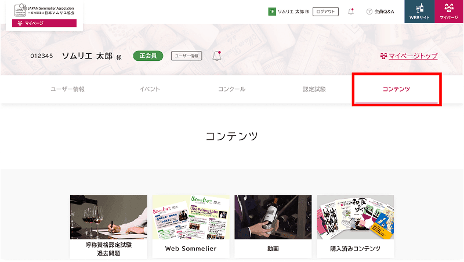Click the grape icon beside マイページトップ
This screenshot has width=464, height=262.
[384, 56]
